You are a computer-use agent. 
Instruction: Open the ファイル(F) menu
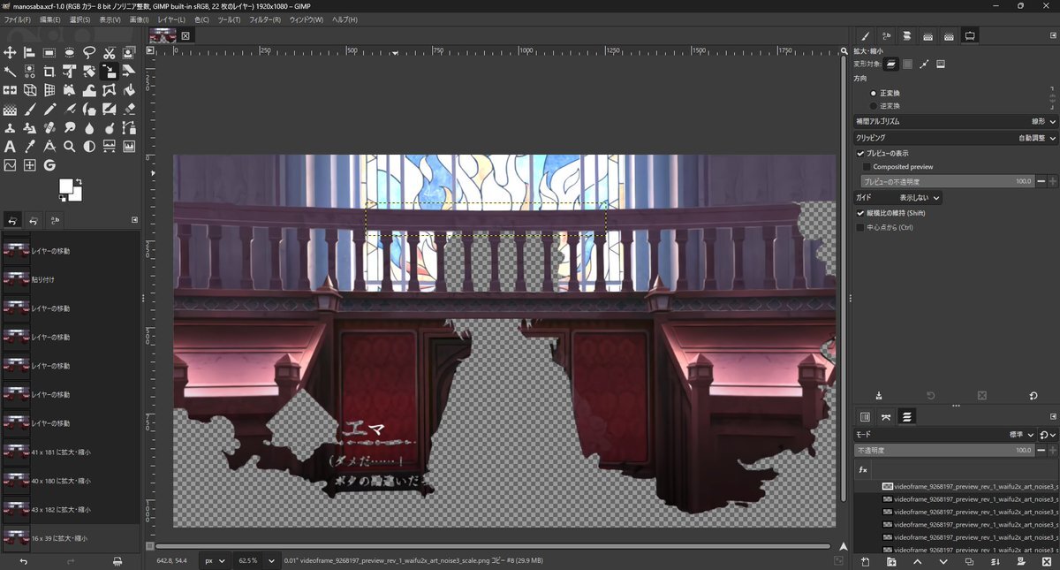(18, 19)
